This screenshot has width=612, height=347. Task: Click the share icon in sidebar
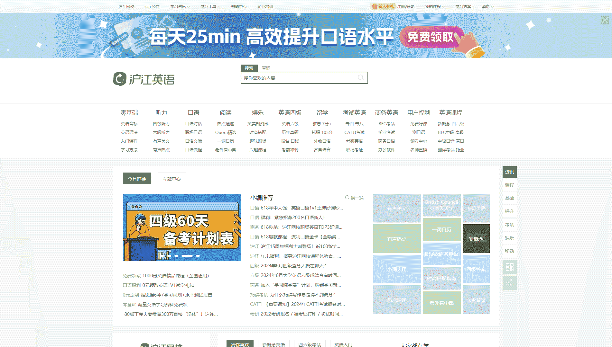coord(510,283)
